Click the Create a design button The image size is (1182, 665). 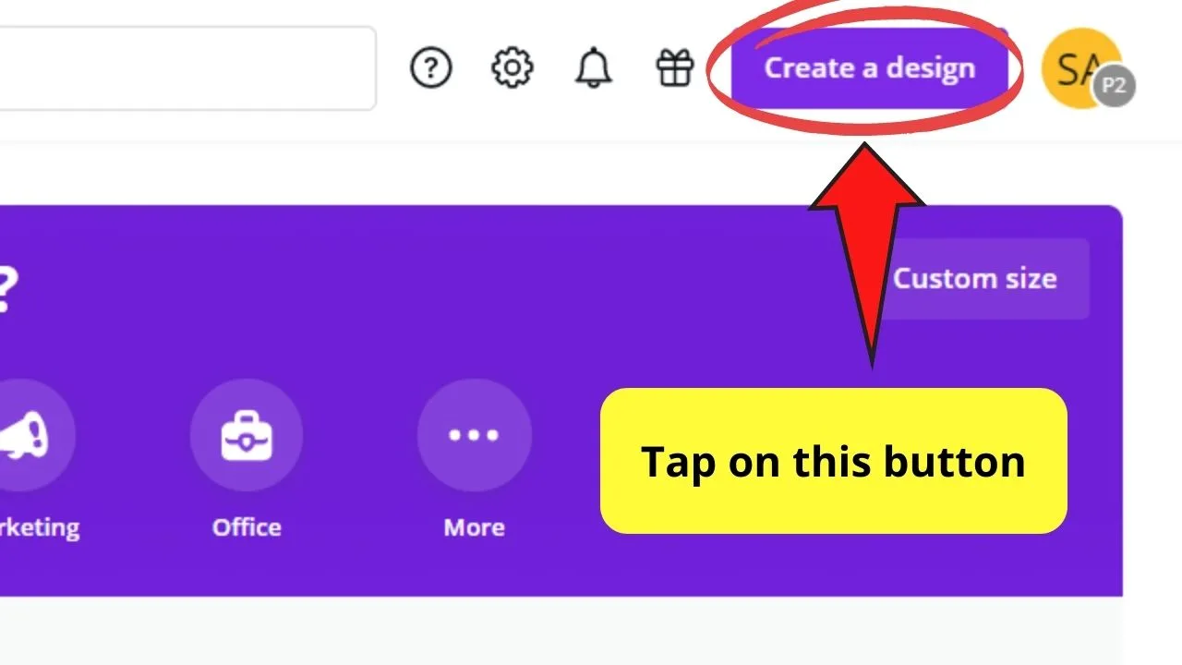(x=869, y=68)
